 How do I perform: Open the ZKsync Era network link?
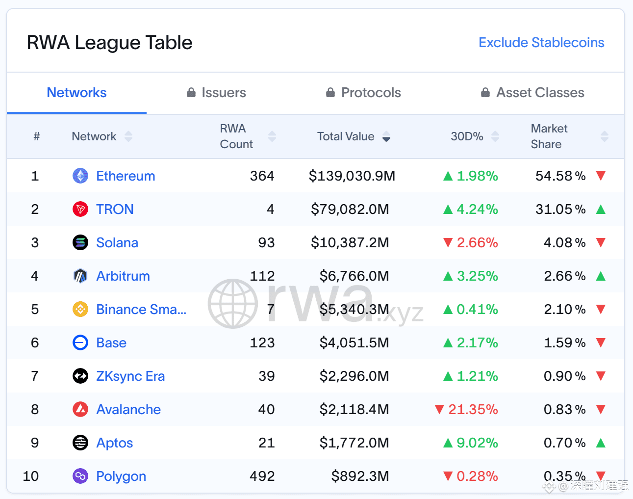[x=130, y=376]
